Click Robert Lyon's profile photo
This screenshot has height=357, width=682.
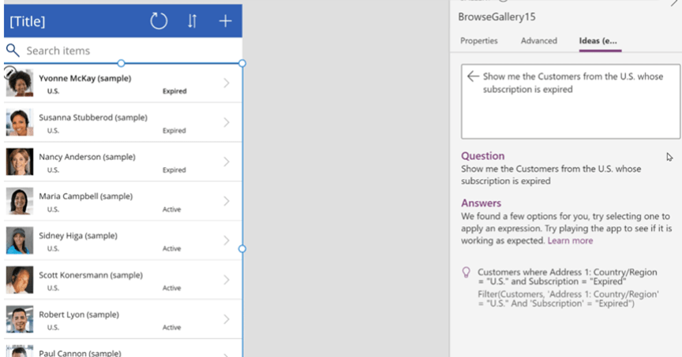pyautogui.click(x=19, y=319)
